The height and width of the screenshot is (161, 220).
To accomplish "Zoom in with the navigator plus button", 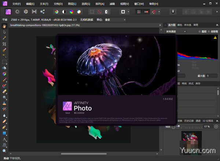I will point(216,127).
